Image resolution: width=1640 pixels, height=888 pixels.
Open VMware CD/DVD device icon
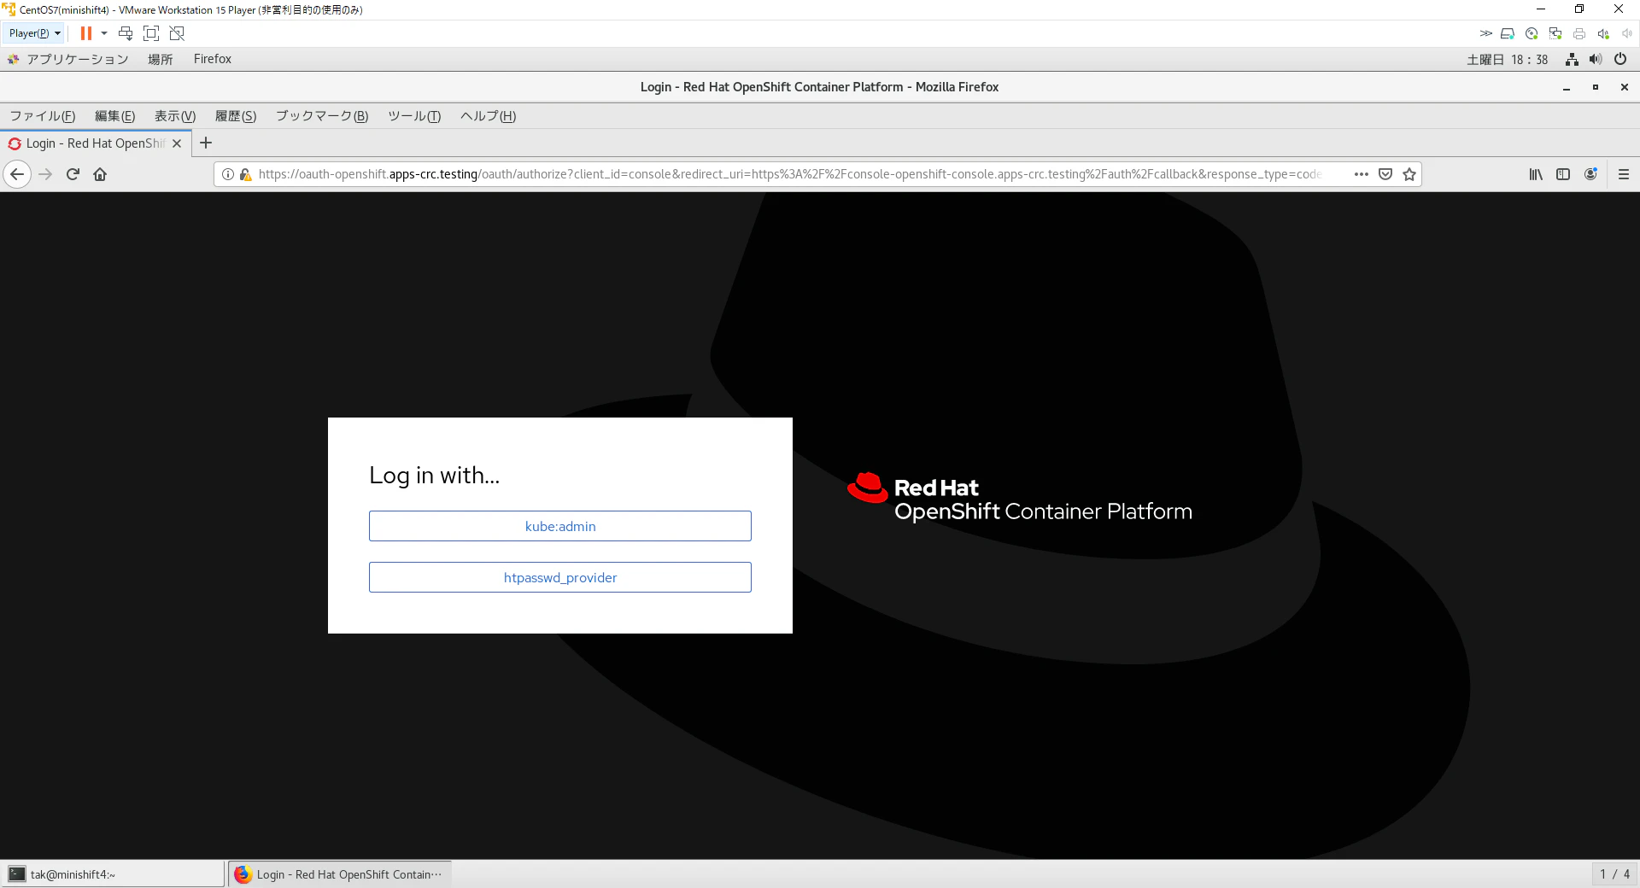[1532, 33]
